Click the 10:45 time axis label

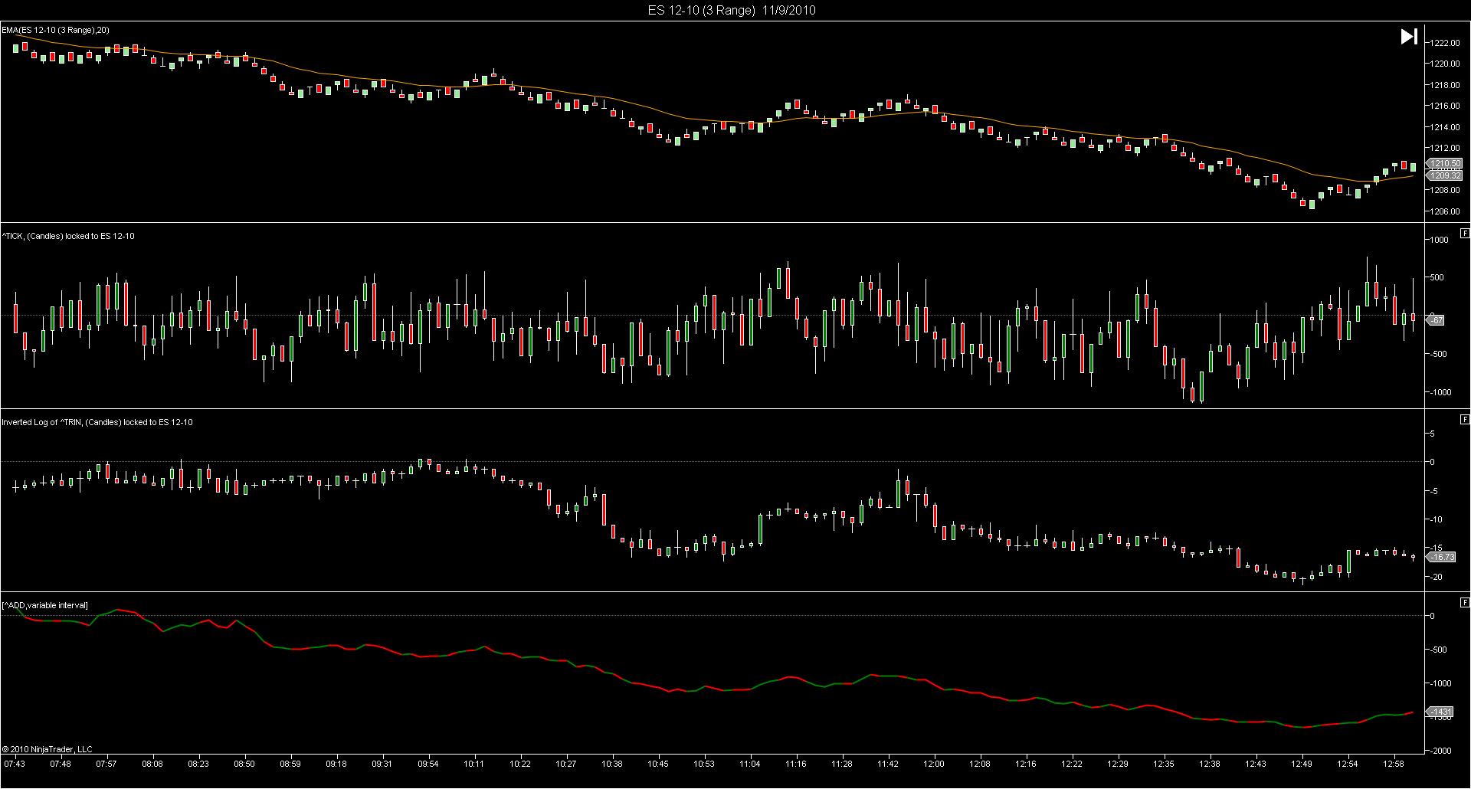click(x=658, y=764)
